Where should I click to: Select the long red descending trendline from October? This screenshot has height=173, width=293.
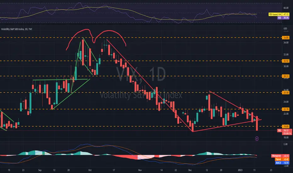(150, 86)
